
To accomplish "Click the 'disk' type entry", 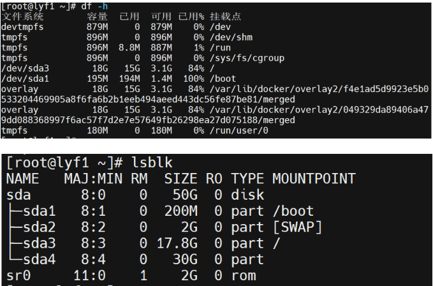I will pyautogui.click(x=247, y=195).
